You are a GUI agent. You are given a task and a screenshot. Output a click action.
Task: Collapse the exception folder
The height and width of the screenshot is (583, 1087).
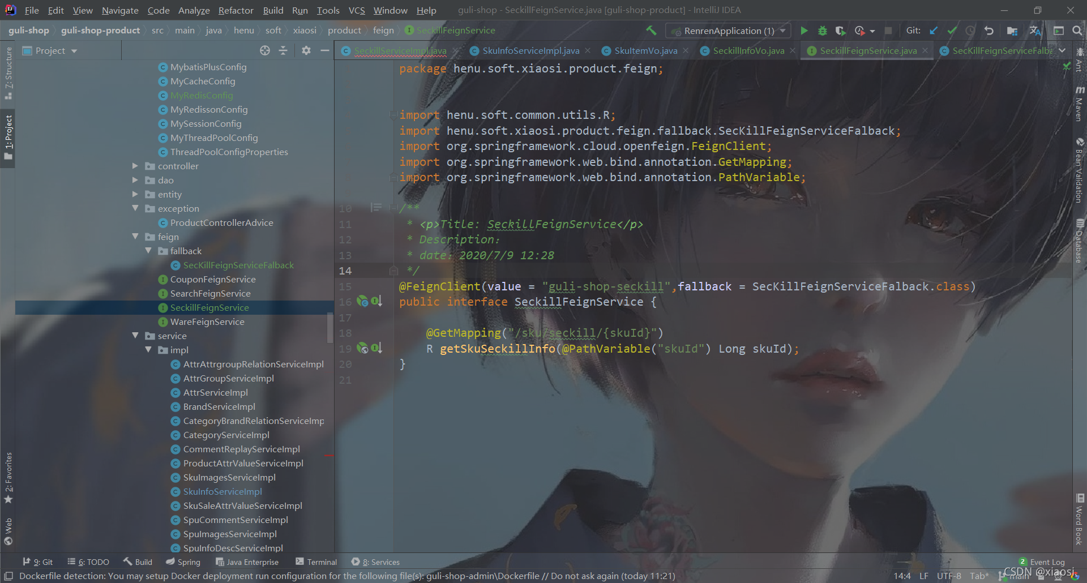click(135, 208)
